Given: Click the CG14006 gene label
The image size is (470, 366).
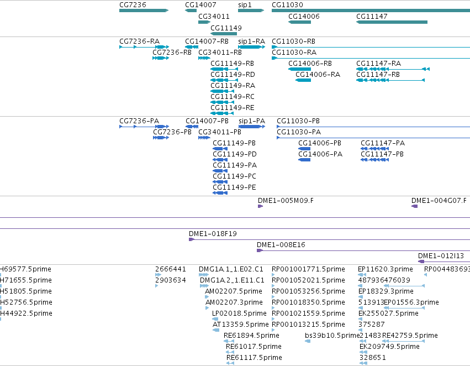Looking at the screenshot, I should 304,16.
